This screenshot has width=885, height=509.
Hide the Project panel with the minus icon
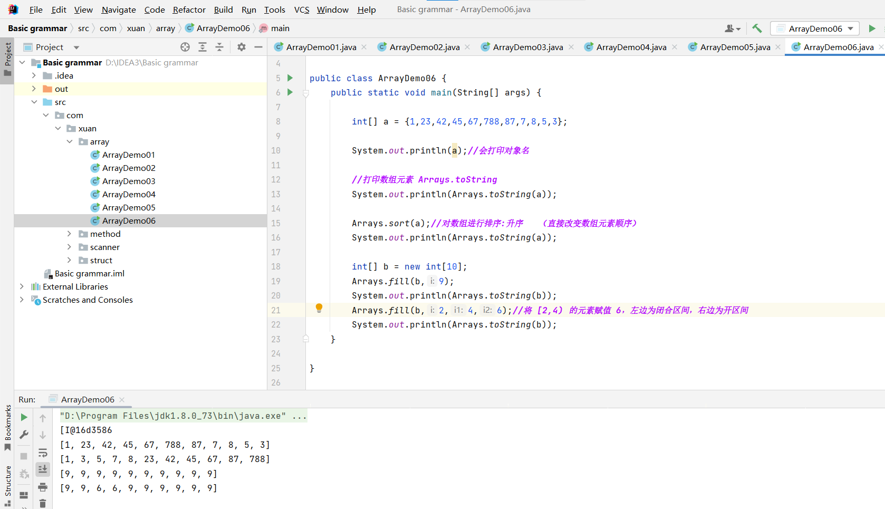258,47
